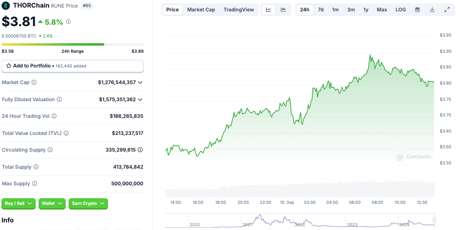Image resolution: width=458 pixels, height=230 pixels.
Task: Open the Earn Crypto dropdown
Action: [88, 203]
